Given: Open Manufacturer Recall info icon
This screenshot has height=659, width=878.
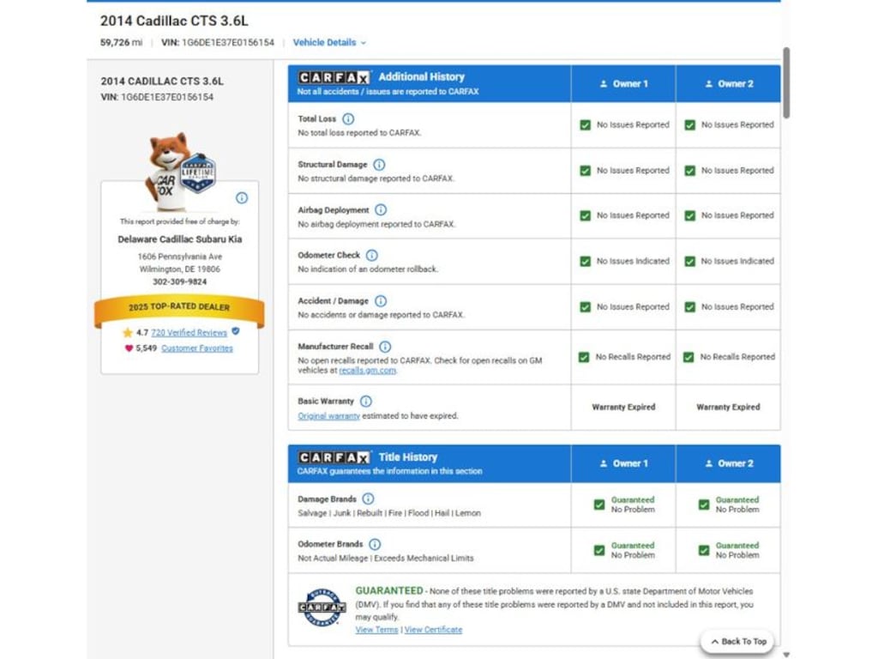Looking at the screenshot, I should point(385,347).
